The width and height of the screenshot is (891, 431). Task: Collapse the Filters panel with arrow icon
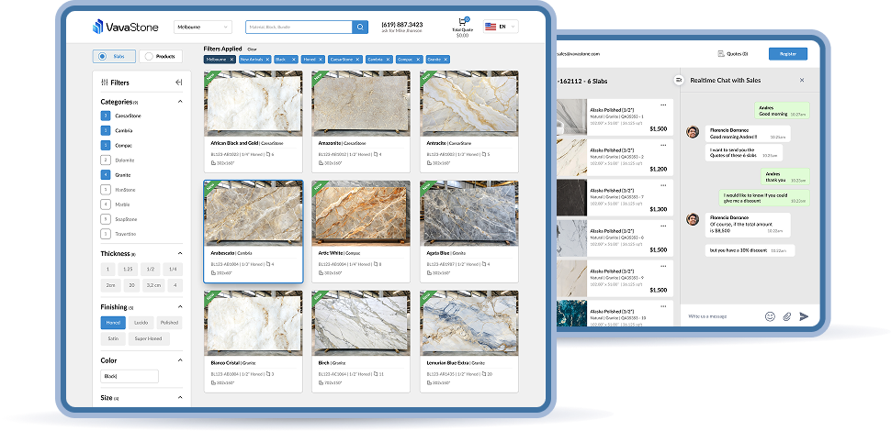click(x=178, y=83)
